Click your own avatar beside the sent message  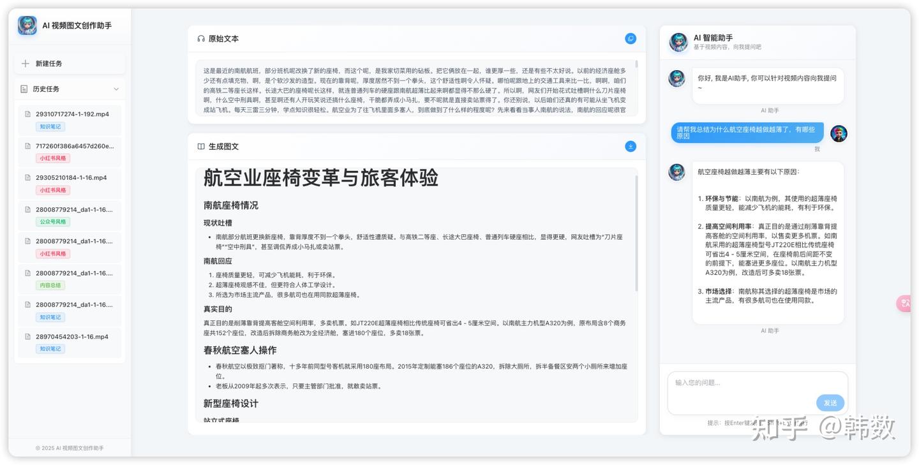tap(838, 133)
